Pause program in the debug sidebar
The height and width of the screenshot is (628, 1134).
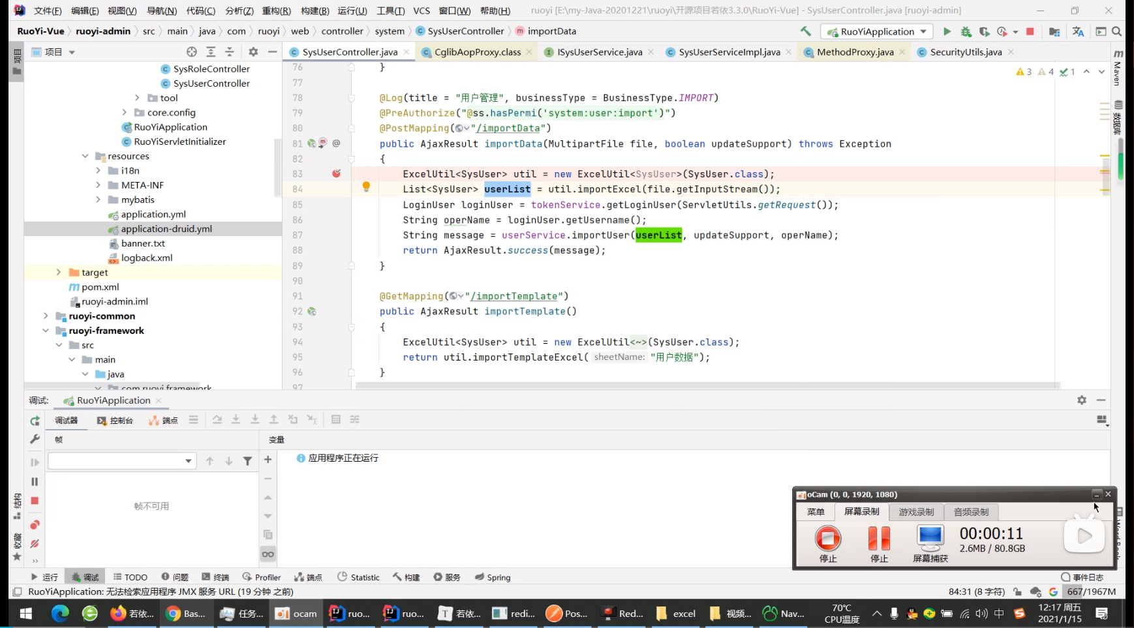tap(35, 481)
